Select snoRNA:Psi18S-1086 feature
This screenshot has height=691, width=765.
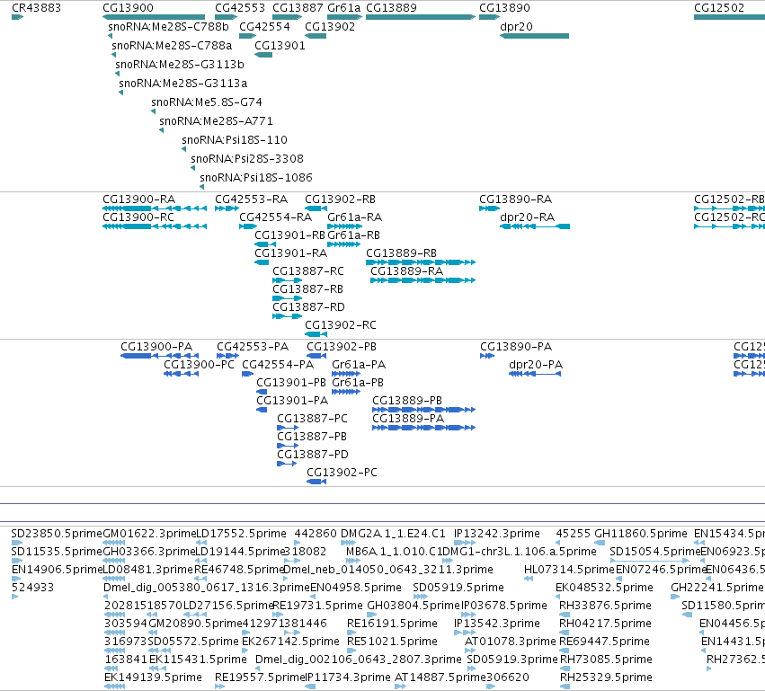coord(255,178)
